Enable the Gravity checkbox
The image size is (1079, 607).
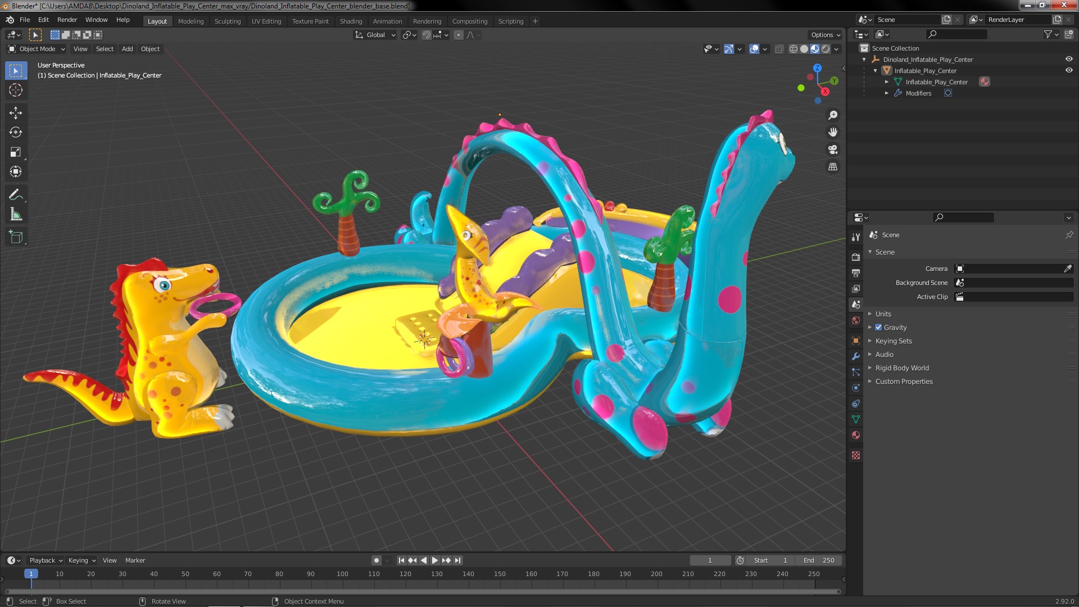(x=878, y=328)
